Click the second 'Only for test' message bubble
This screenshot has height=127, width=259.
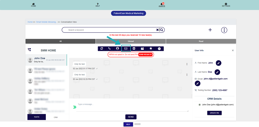(x=80, y=75)
